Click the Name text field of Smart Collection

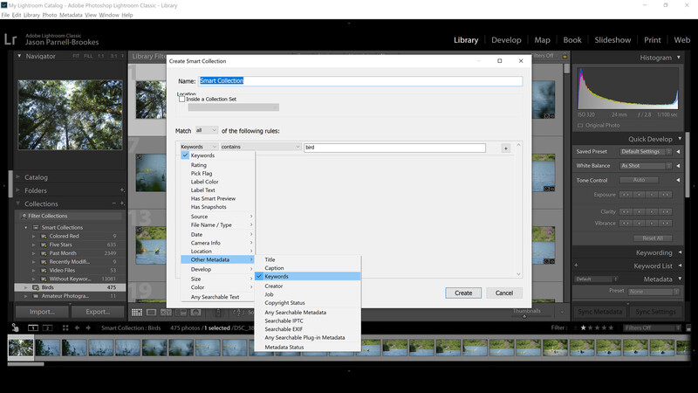coord(360,80)
